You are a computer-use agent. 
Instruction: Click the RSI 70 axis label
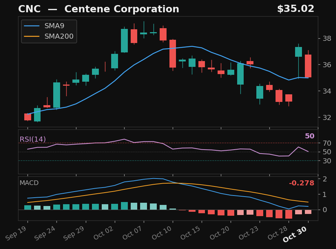(327, 143)
